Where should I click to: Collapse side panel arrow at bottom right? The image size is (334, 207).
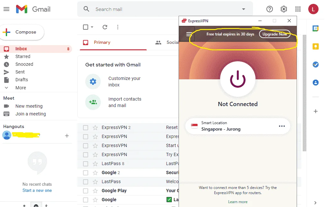coord(315,203)
